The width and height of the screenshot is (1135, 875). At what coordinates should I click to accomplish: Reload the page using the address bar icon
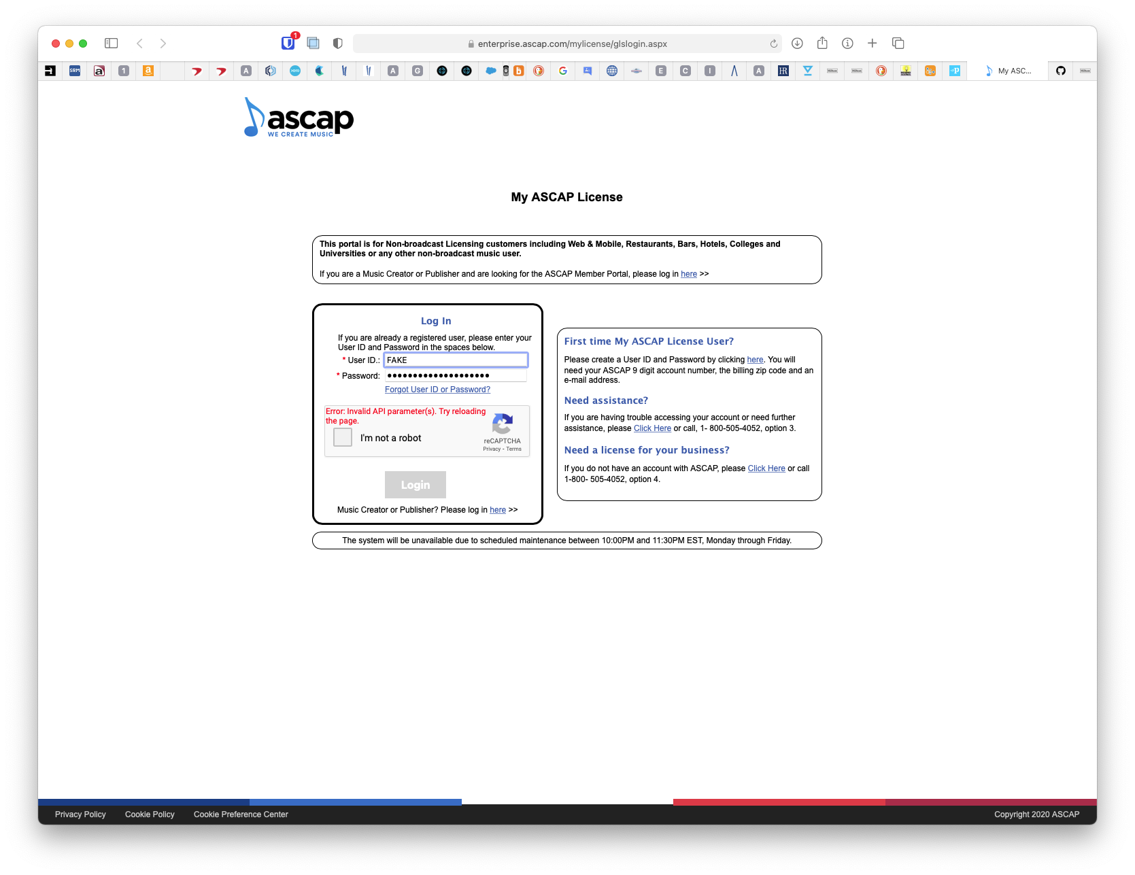773,43
